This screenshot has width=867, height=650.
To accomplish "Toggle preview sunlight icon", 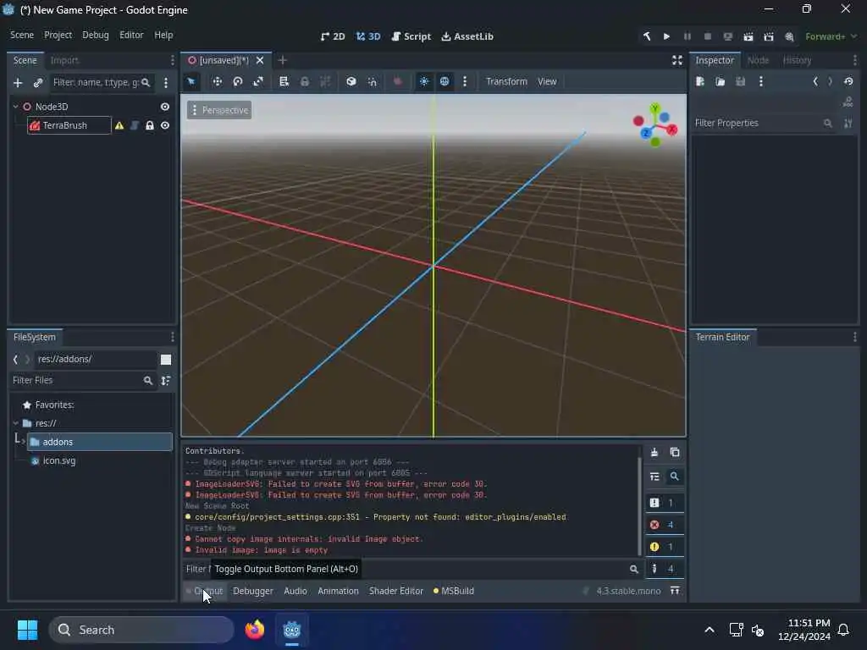I will click(x=424, y=81).
